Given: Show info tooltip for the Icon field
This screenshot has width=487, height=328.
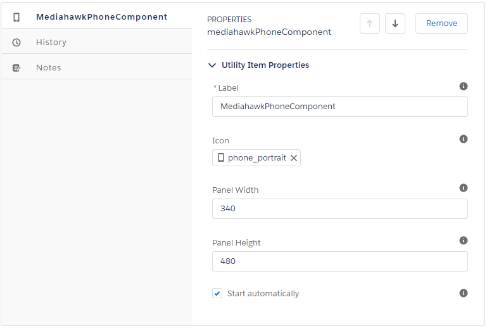Looking at the screenshot, I should click(x=464, y=139).
